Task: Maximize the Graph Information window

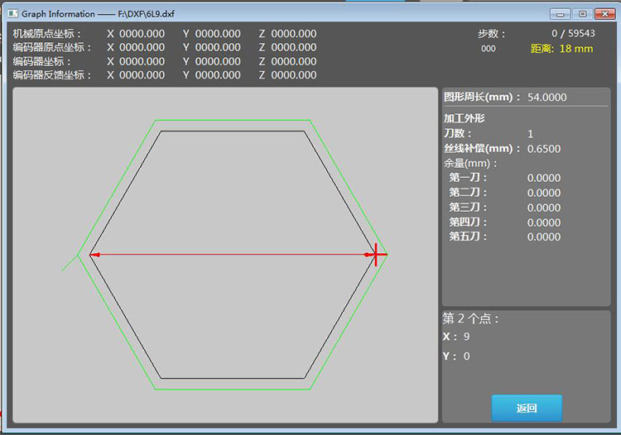Action: (x=582, y=14)
